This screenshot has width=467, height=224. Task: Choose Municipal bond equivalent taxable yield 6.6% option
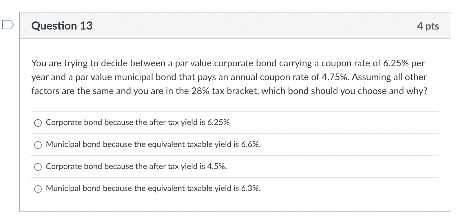pyautogui.click(x=38, y=145)
